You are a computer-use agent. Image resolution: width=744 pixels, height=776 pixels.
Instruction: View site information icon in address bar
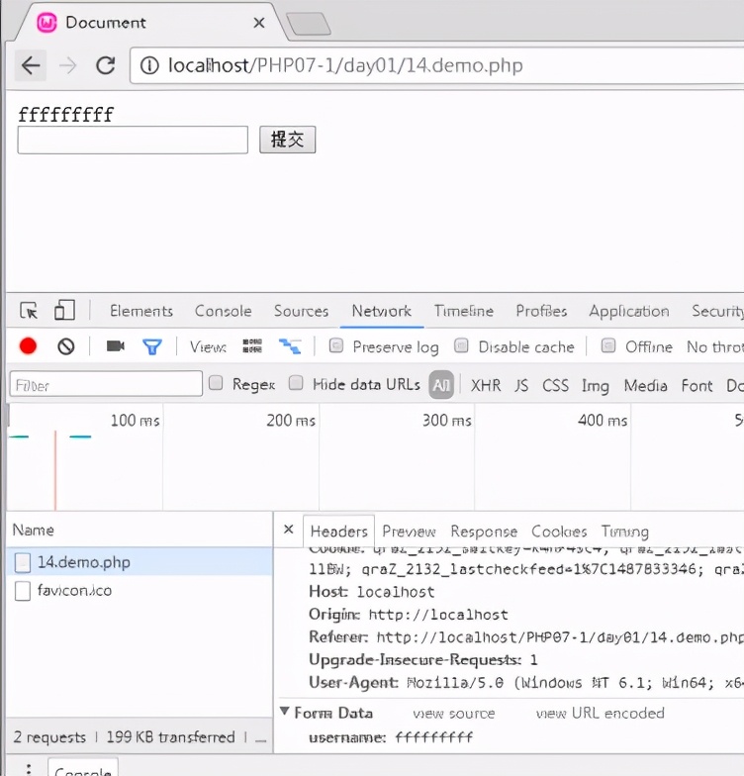tap(149, 65)
